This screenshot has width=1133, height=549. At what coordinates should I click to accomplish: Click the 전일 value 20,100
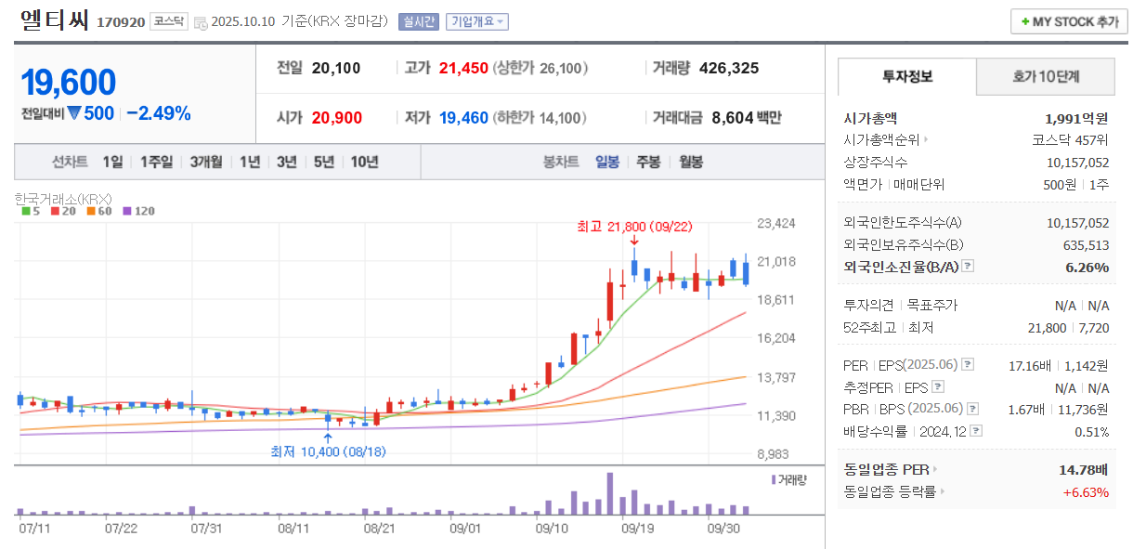click(336, 68)
